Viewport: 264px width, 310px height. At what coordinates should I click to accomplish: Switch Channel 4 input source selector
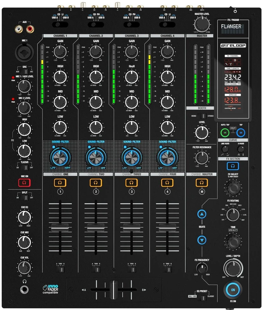(x=167, y=24)
